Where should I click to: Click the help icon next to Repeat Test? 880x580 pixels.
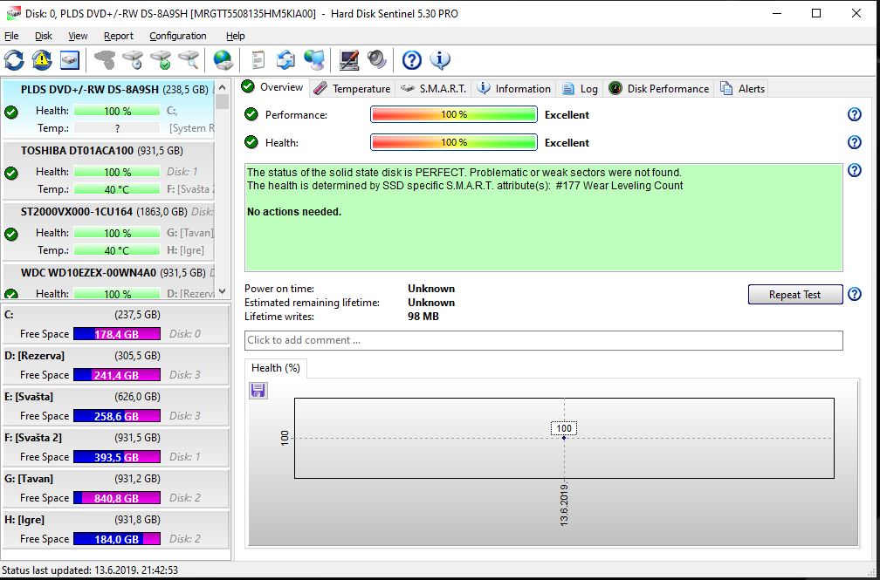pyautogui.click(x=855, y=295)
